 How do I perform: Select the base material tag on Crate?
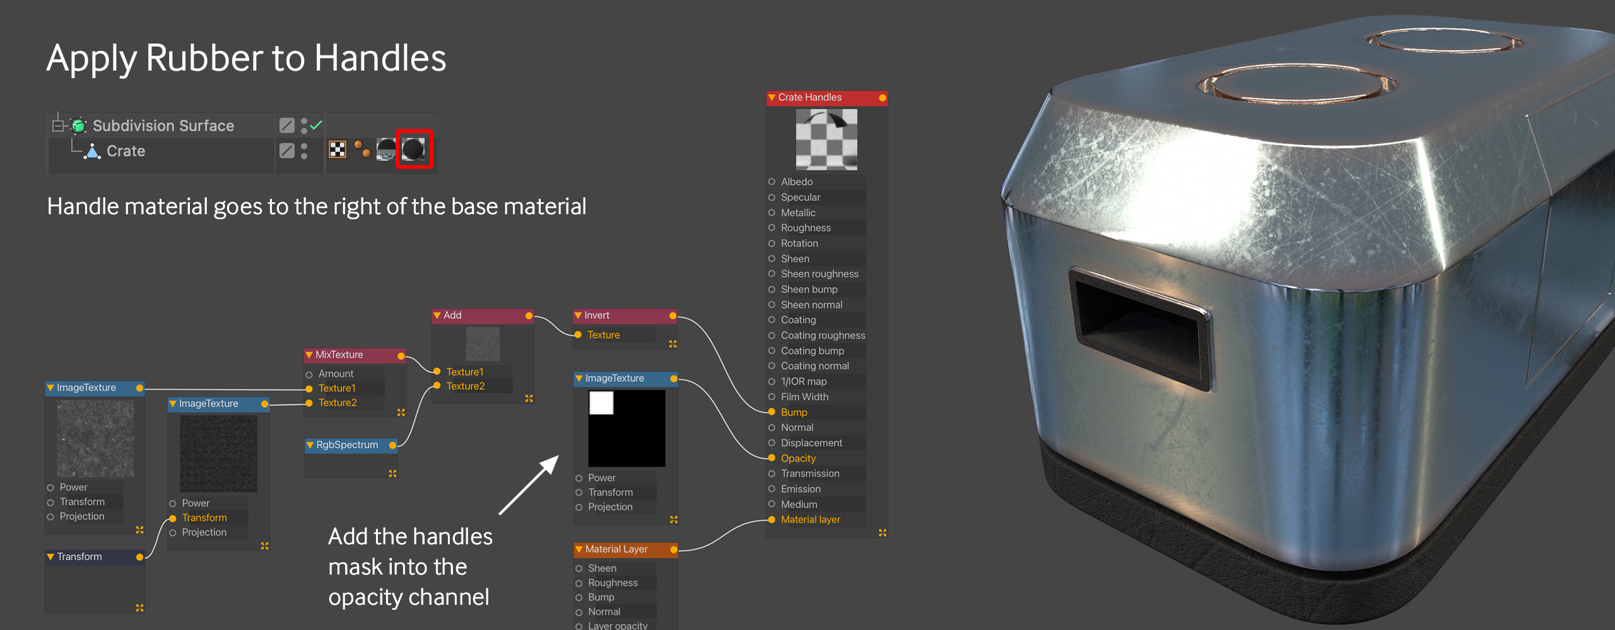[x=386, y=149]
